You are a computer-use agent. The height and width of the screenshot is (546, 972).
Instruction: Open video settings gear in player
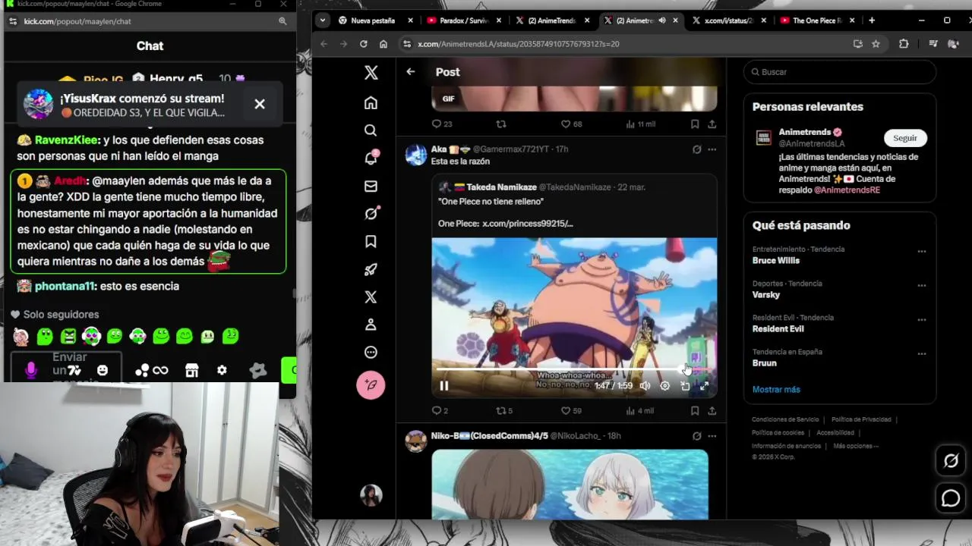(664, 385)
